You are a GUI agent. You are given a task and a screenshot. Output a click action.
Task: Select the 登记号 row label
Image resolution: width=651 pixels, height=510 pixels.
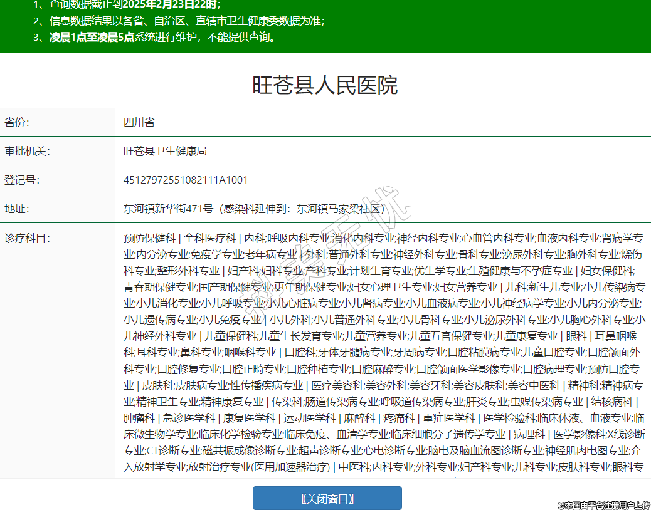tap(22, 180)
